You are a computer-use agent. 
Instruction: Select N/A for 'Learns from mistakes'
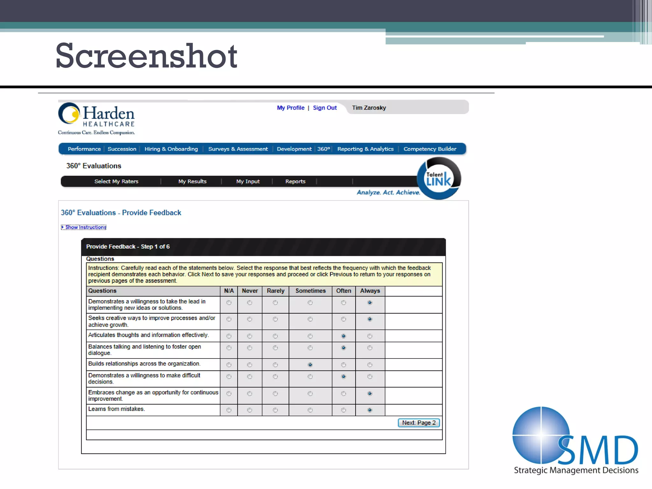pyautogui.click(x=229, y=410)
